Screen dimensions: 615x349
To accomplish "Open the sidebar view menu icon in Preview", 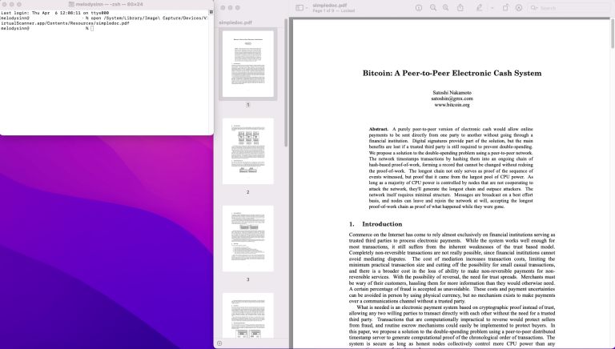I will pos(299,8).
